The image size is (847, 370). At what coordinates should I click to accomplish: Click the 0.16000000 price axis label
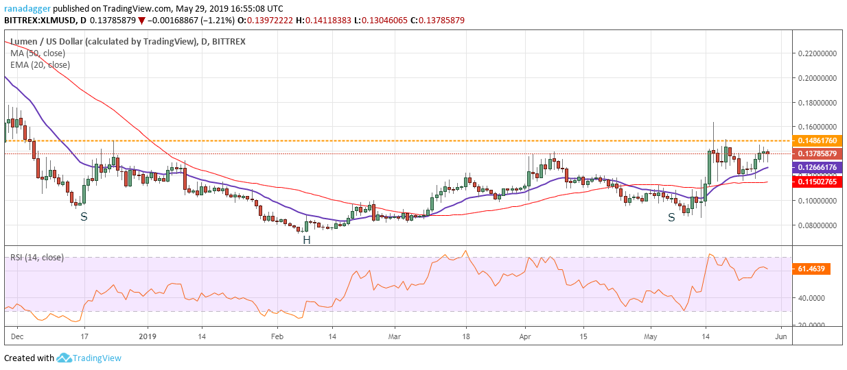point(817,127)
